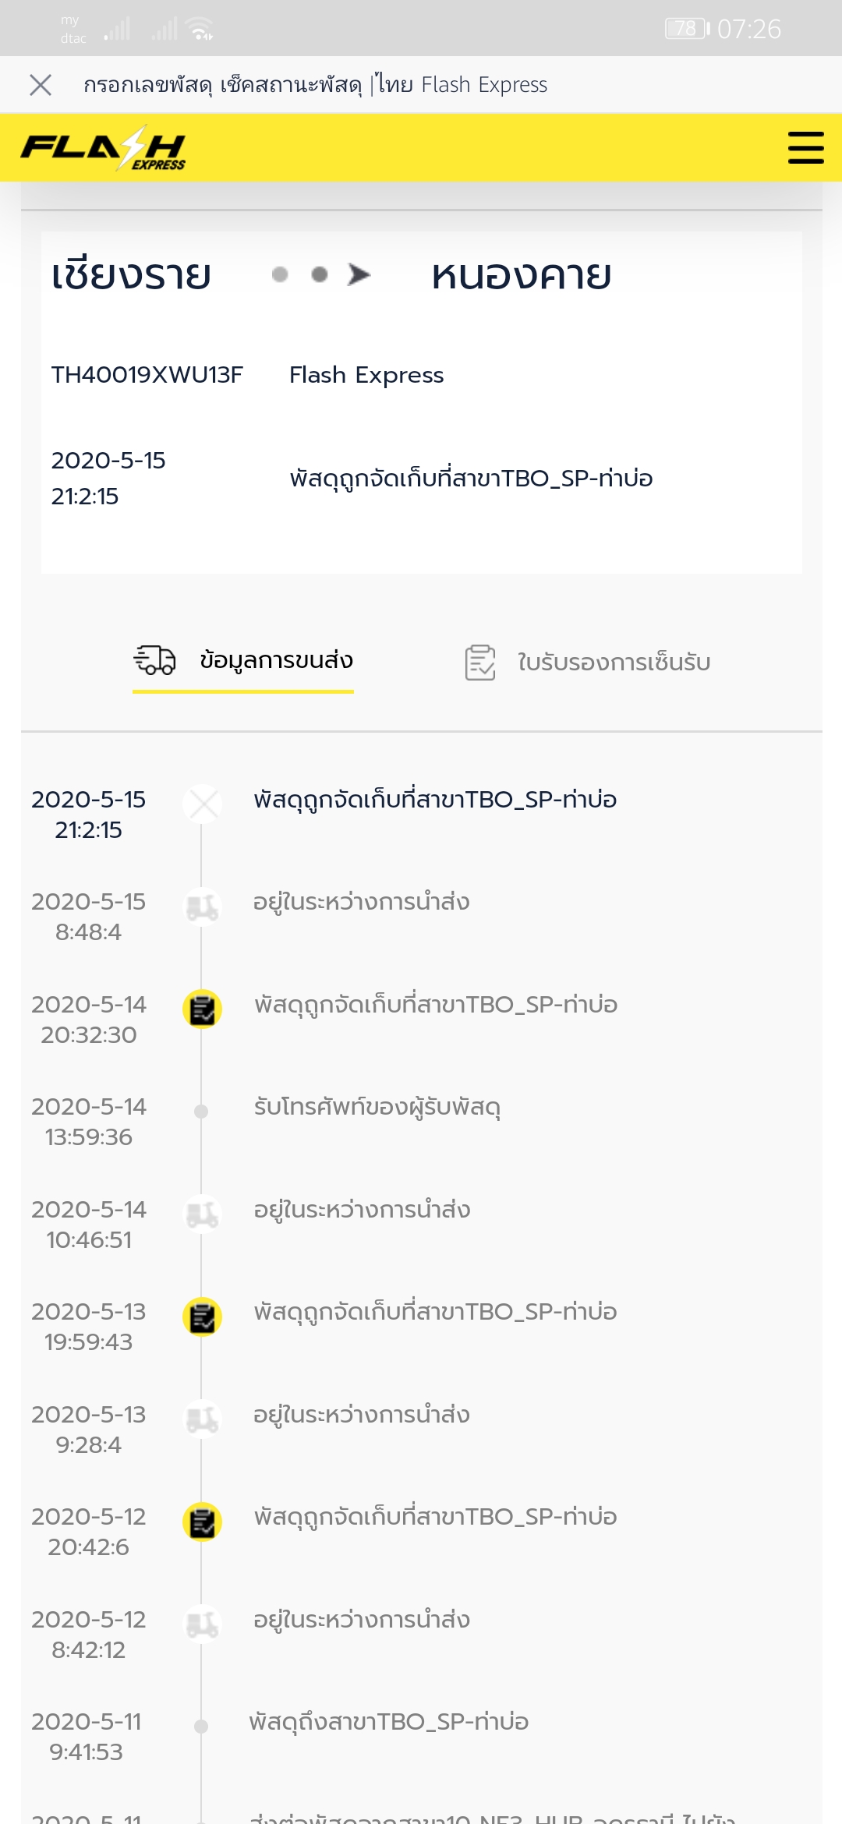842x1824 pixels.
Task: Switch to ข้อมูลการขนส่ง tab
Action: [276, 661]
